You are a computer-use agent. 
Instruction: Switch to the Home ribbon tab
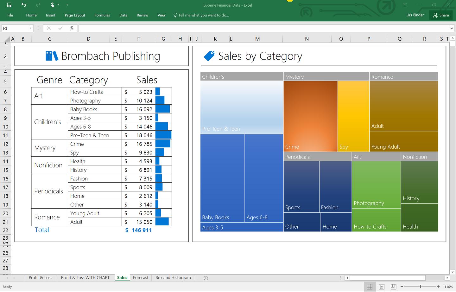click(31, 15)
